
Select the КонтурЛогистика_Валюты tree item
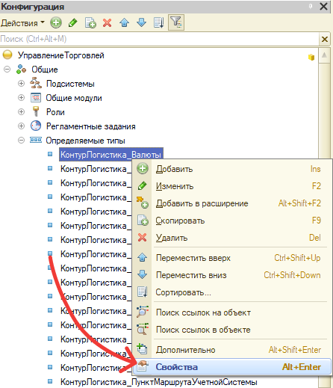(111, 155)
